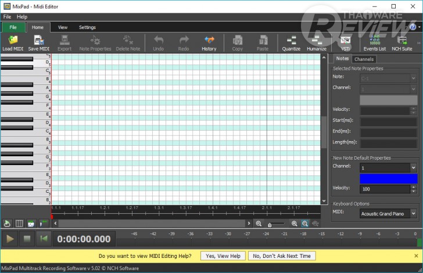Toggle the cursor-follow icon with green arrow
Screen dimensions: 423x273
(x=43, y=224)
